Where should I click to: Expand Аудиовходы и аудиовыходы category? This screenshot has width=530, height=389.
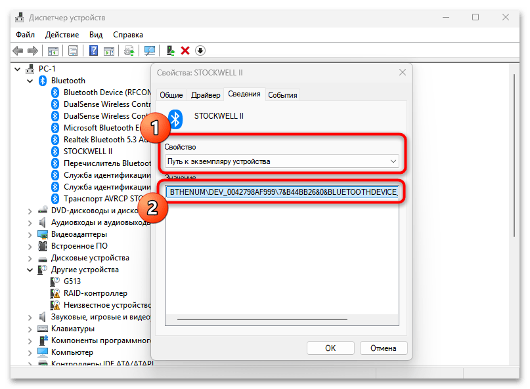coord(30,223)
